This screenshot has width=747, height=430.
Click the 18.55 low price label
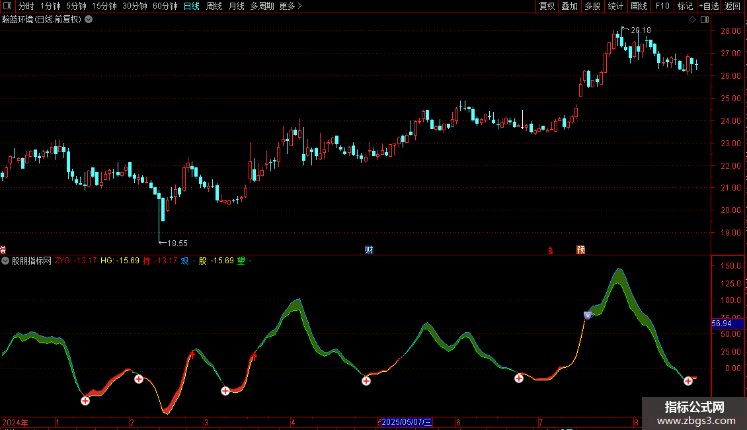point(177,243)
